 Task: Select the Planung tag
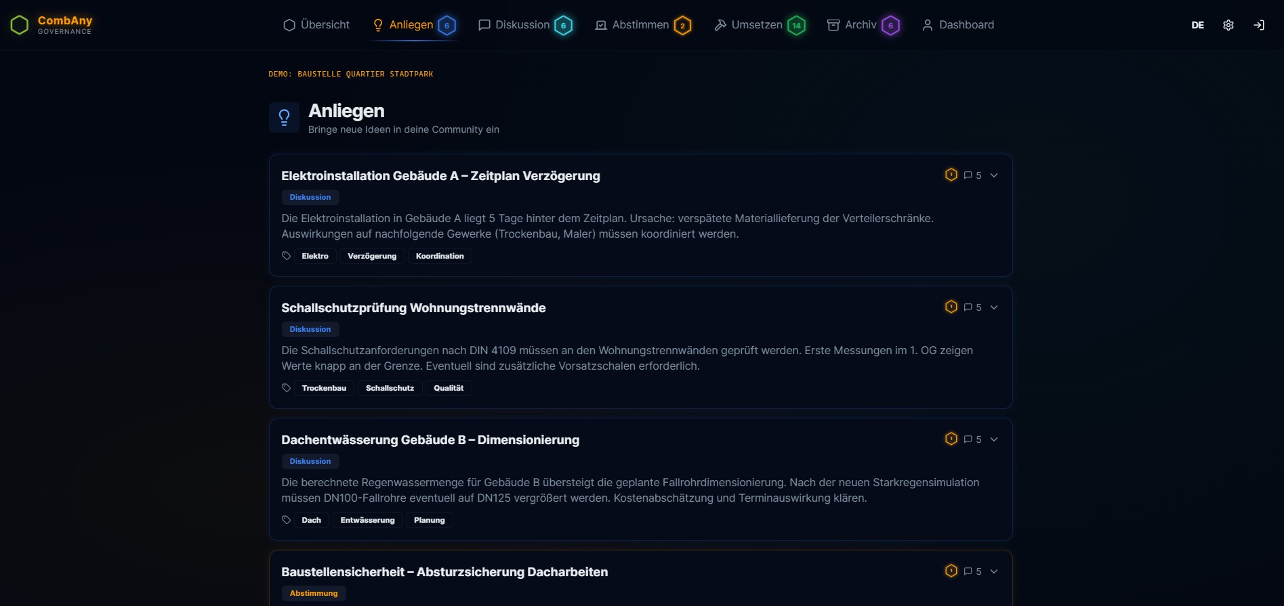430,520
